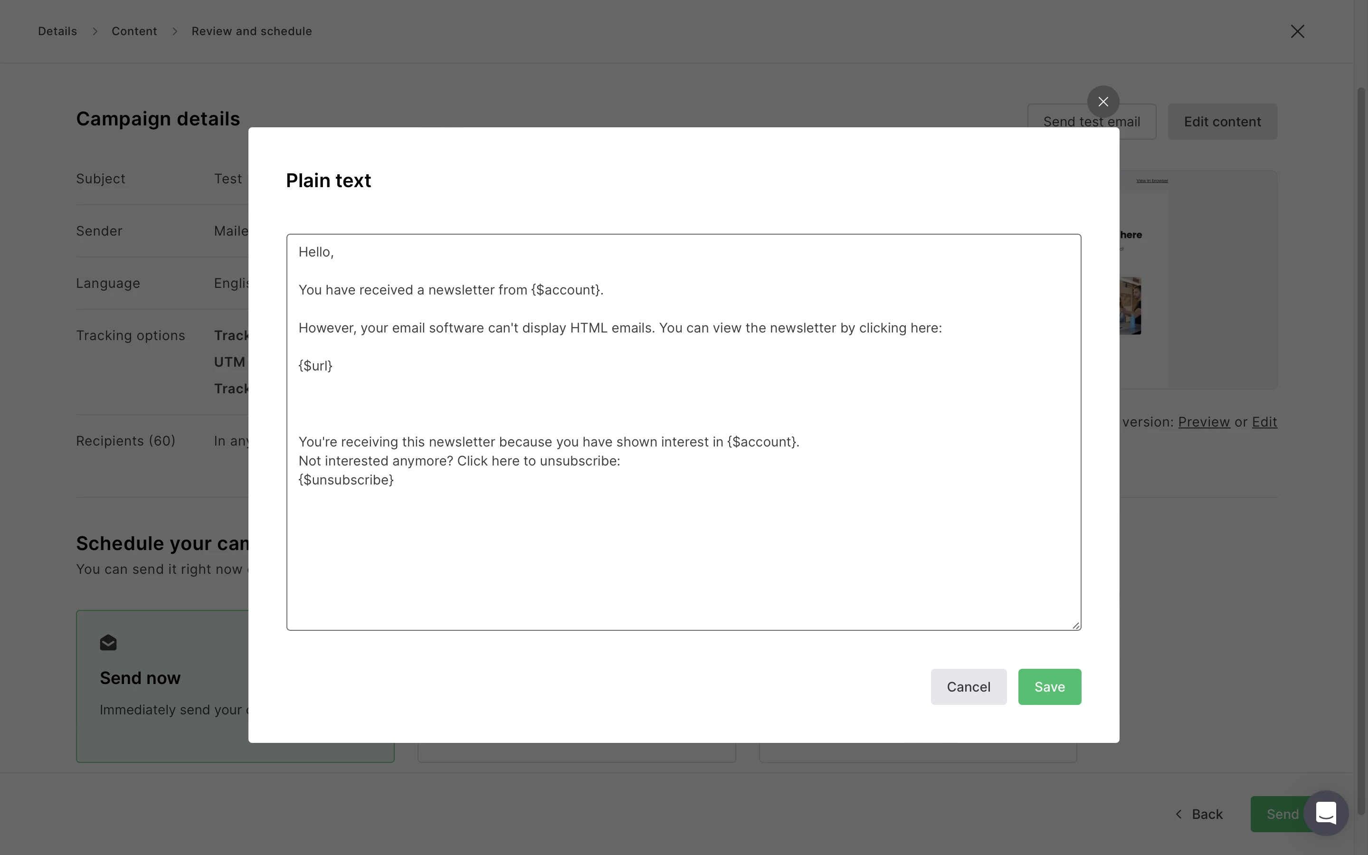Close the campaign editor with the X
Viewport: 1368px width, 855px height.
(1297, 32)
